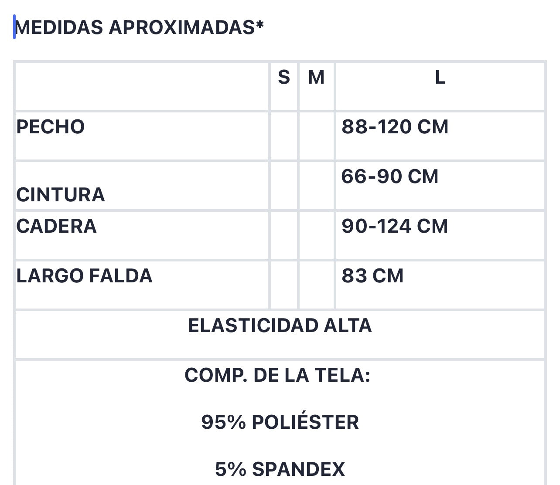This screenshot has width=560, height=485.
Task: Click the 88-120 CM chest value
Action: 395,127
